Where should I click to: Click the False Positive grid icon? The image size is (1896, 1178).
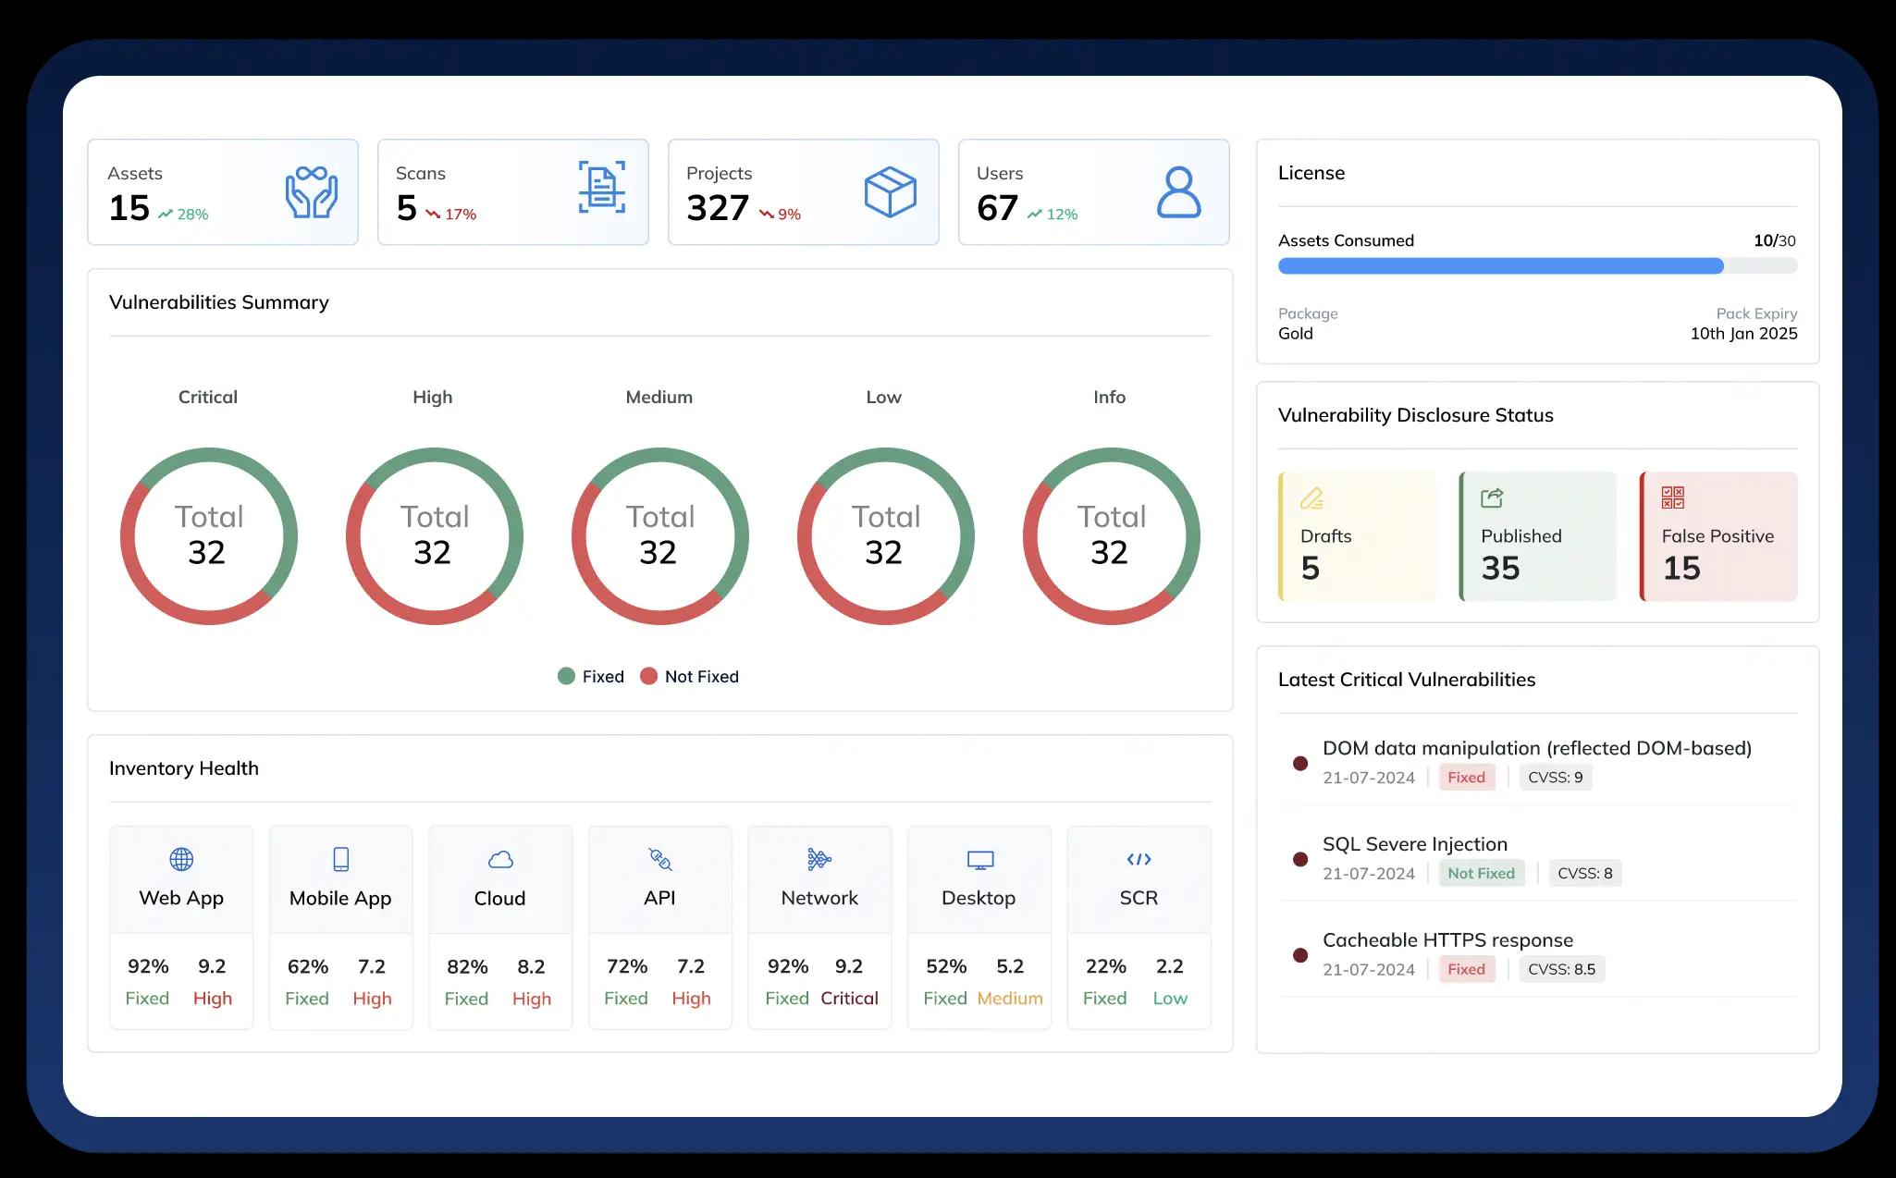(1672, 497)
